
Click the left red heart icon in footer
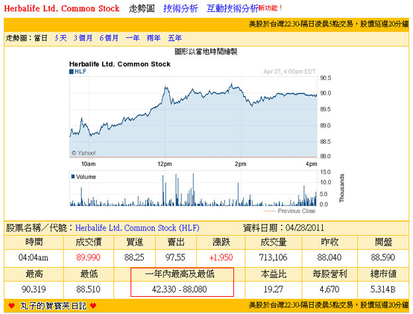pos(11,306)
